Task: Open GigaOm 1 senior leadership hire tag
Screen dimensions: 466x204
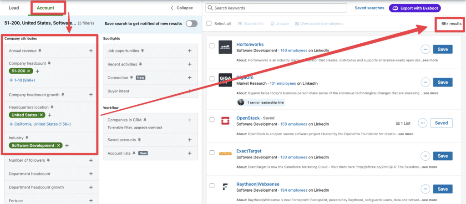Action: pyautogui.click(x=261, y=102)
